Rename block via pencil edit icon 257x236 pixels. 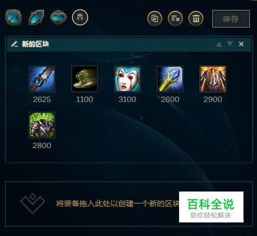coord(15,44)
